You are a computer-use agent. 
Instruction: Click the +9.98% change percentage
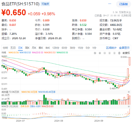click(x=48, y=14)
